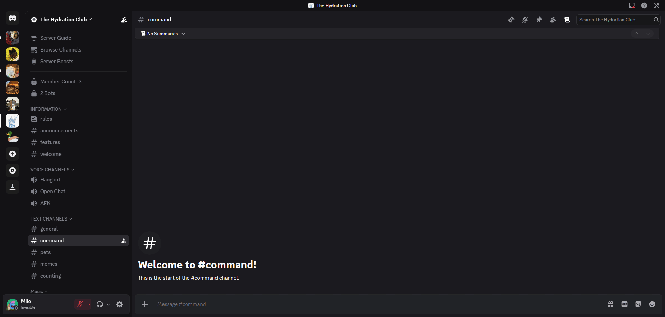Open the sticker picker
The width and height of the screenshot is (665, 317).
pos(638,304)
